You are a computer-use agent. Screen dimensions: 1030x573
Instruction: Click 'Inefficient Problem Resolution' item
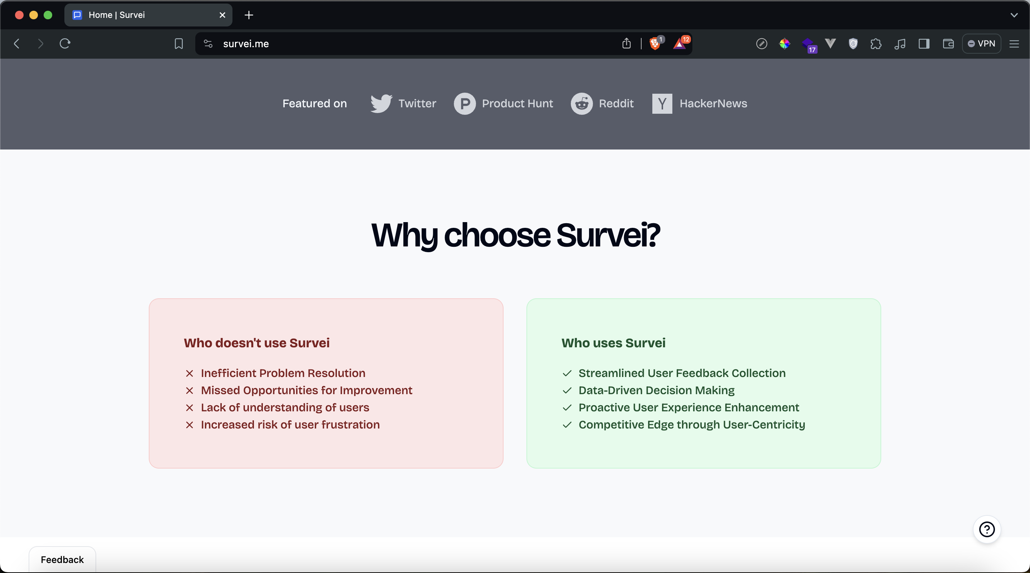pos(283,373)
